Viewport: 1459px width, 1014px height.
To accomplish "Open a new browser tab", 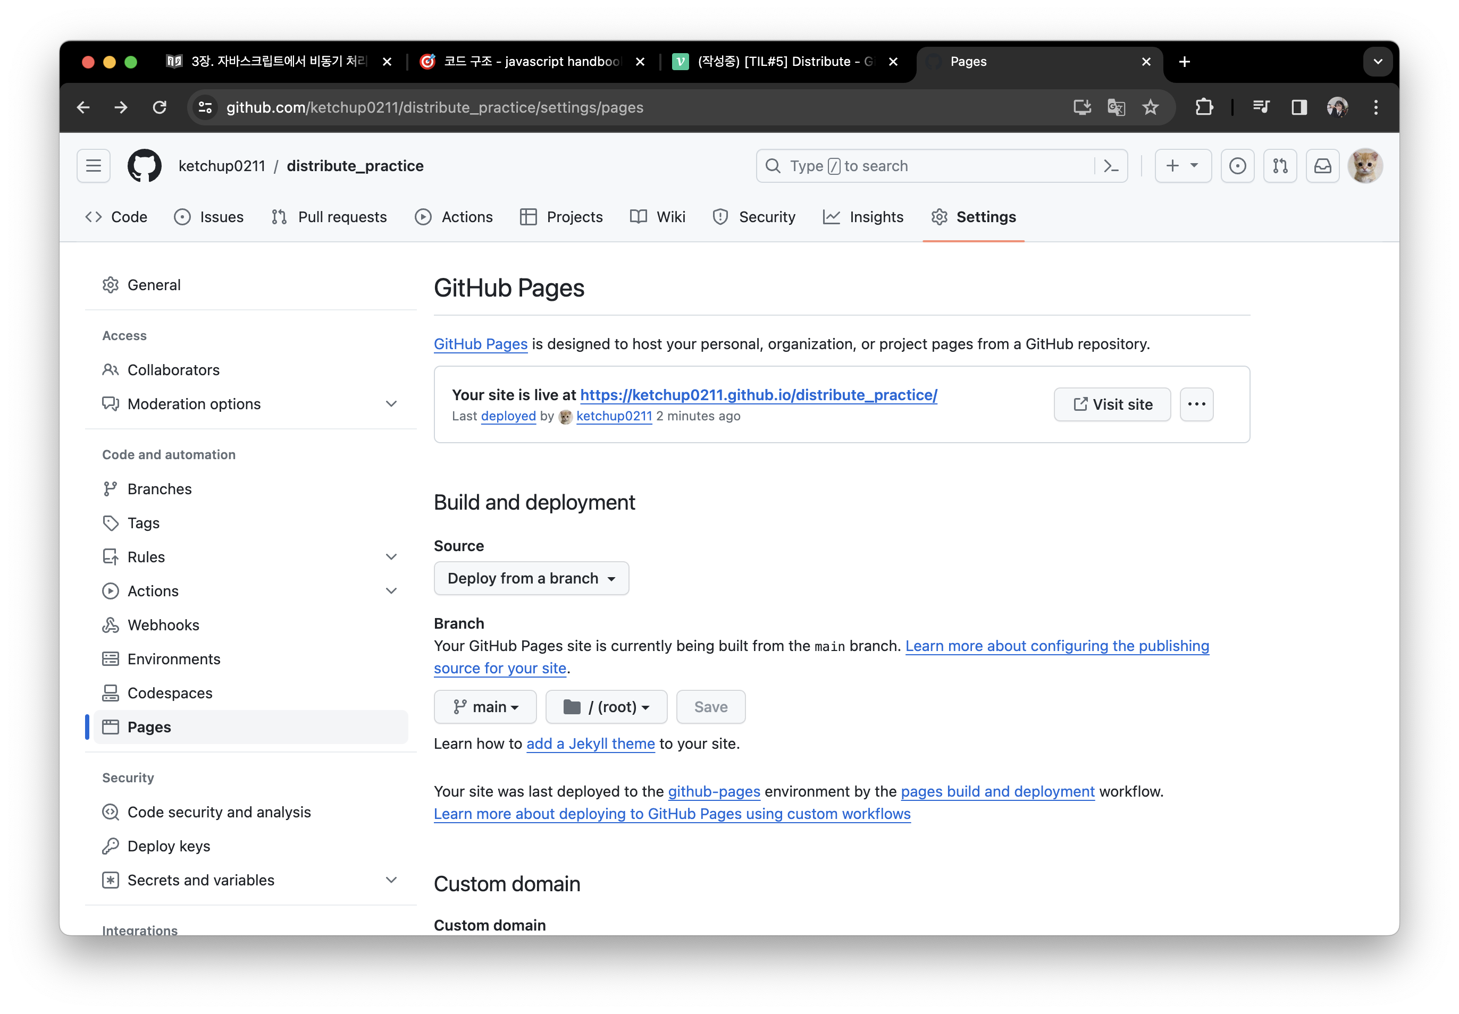I will tap(1185, 62).
